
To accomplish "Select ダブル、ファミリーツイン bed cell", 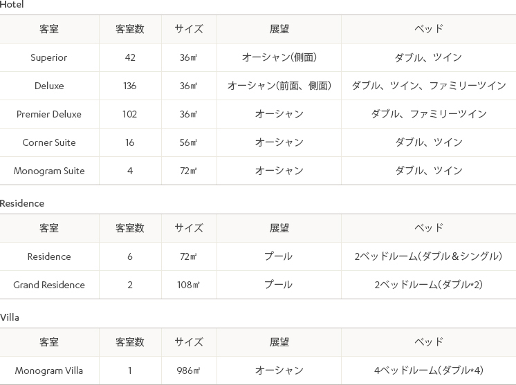I will coord(428,114).
